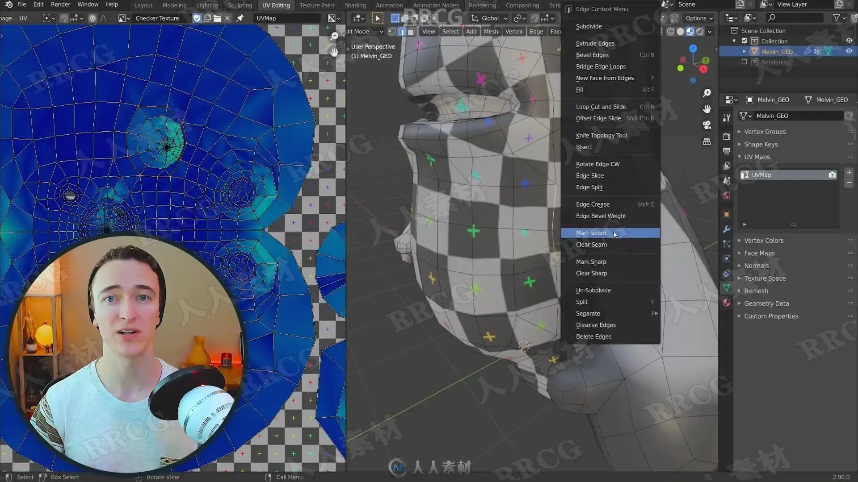The image size is (858, 482).
Task: Expand the Shape Keys panel
Action: [761, 144]
